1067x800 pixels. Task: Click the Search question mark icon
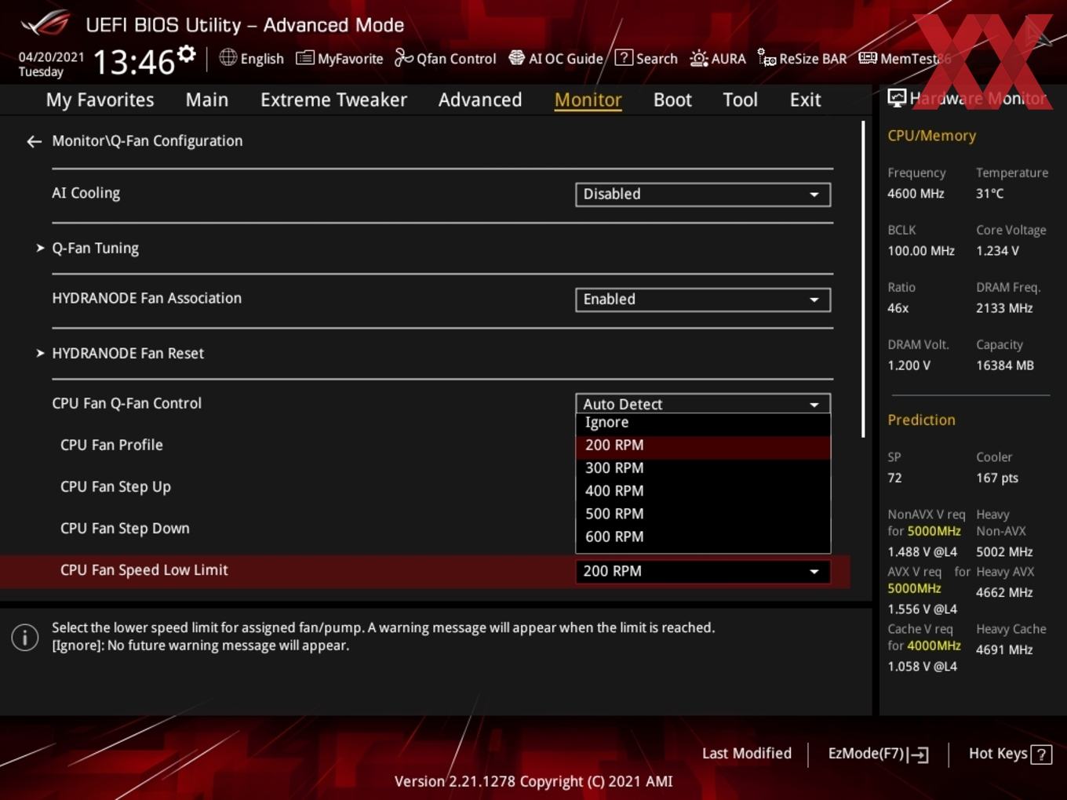(624, 57)
